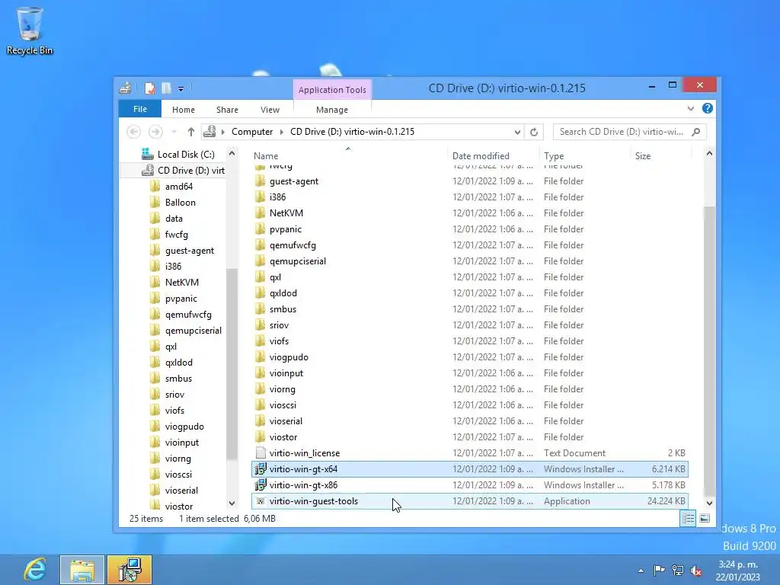Select the vioinput folder in file list
Viewport: 780px width, 585px height.
coord(469,373)
